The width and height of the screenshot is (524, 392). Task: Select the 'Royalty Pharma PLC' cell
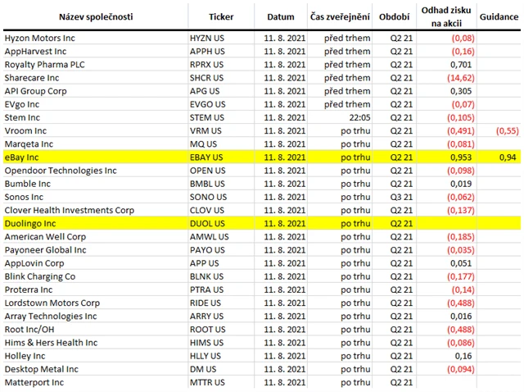[45, 64]
